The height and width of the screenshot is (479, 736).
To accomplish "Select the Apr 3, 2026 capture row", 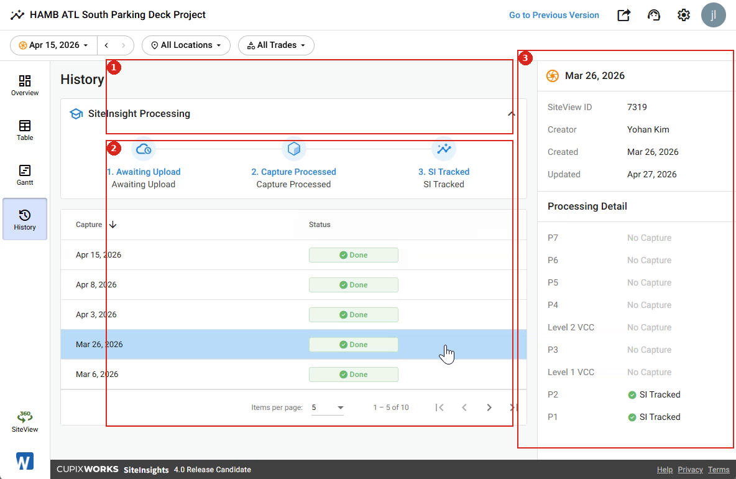I will pos(293,315).
